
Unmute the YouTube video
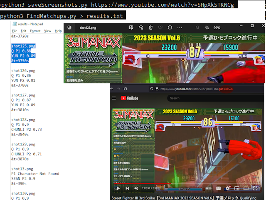136,188
